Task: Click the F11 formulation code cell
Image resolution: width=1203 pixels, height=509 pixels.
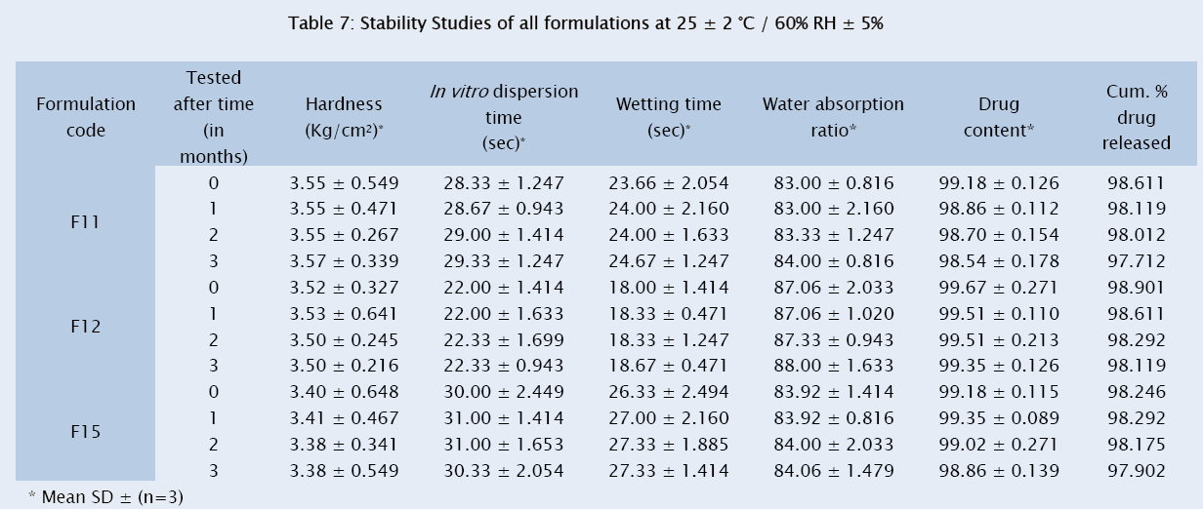Action: tap(86, 221)
